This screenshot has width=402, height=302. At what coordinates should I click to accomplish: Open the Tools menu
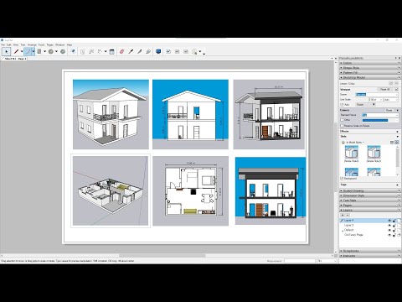(x=41, y=44)
